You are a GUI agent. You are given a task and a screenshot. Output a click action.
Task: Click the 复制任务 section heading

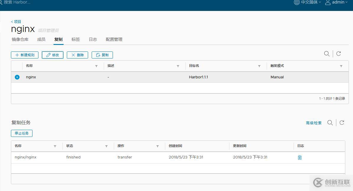pyautogui.click(x=21, y=122)
